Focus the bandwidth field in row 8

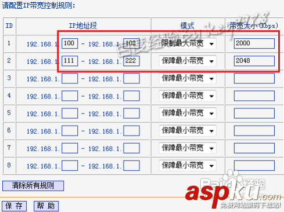tap(254, 166)
